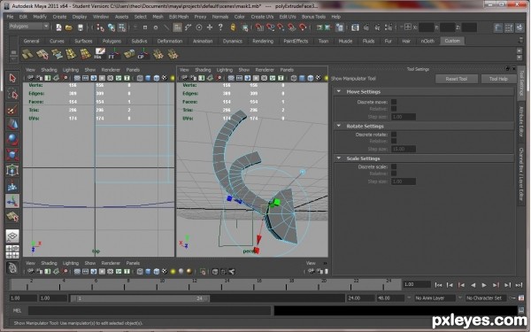Choose the Paint Selection tool in toolbox
Viewport: 531px width, 332px height.
click(x=12, y=110)
